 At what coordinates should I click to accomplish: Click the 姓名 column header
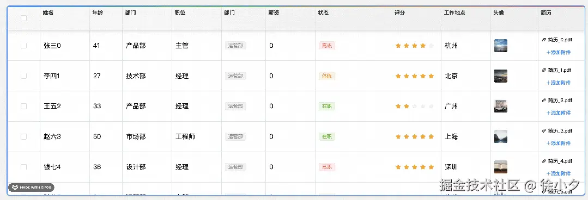click(49, 12)
